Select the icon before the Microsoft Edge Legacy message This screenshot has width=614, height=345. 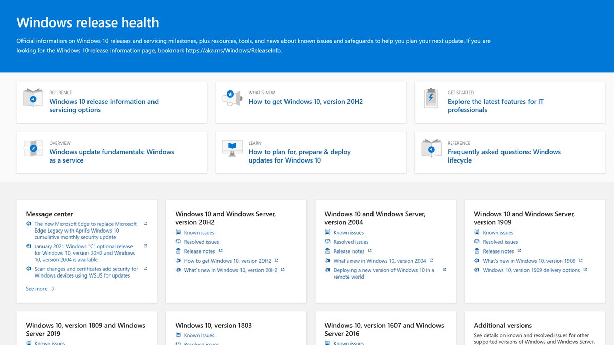pos(29,224)
